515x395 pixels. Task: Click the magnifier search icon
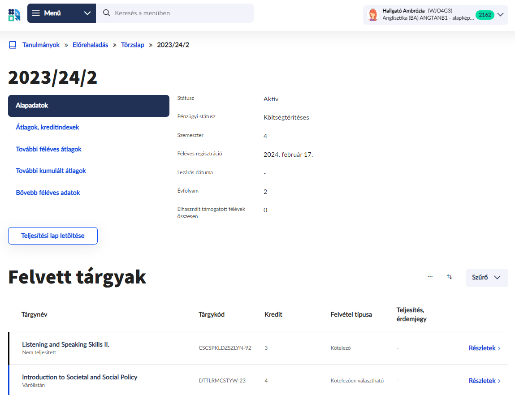point(107,13)
